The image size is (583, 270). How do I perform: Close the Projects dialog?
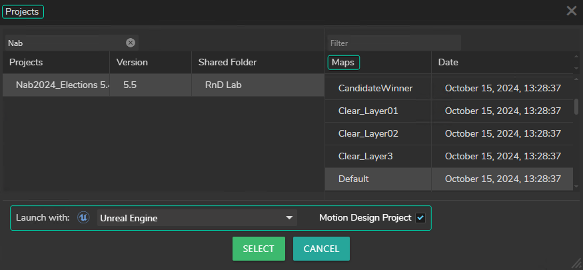pos(571,11)
